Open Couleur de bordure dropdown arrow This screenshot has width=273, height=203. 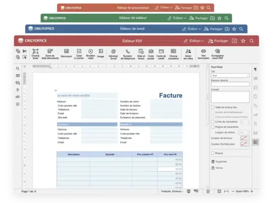[x=248, y=138]
